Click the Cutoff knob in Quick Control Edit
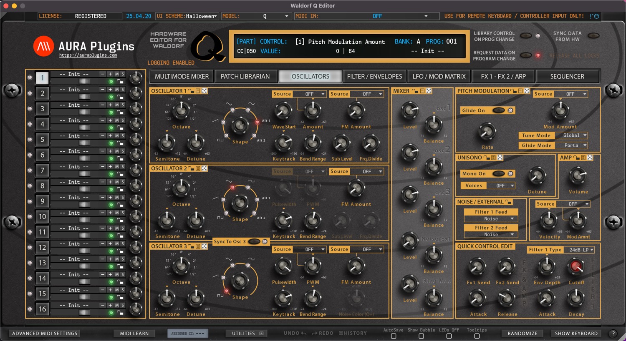Image resolution: width=626 pixels, height=341 pixels. point(576,266)
